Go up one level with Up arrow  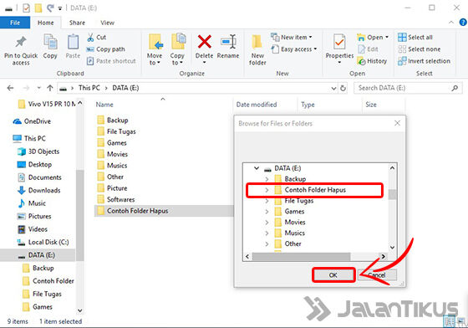coord(50,88)
